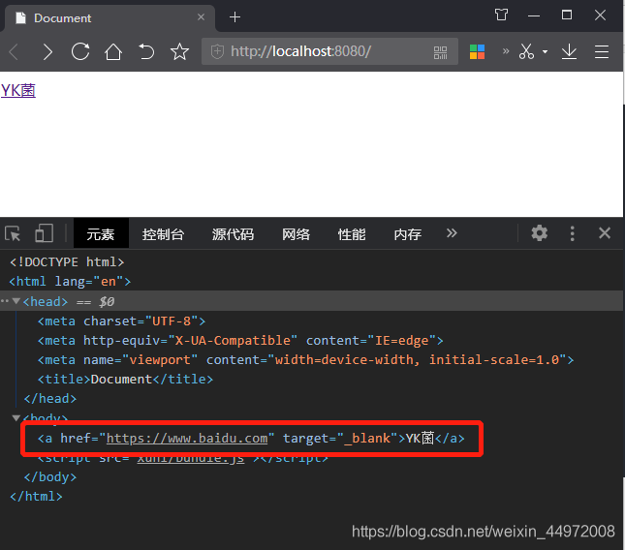Start screenshot with scissors icon
625x550 pixels.
pos(526,51)
